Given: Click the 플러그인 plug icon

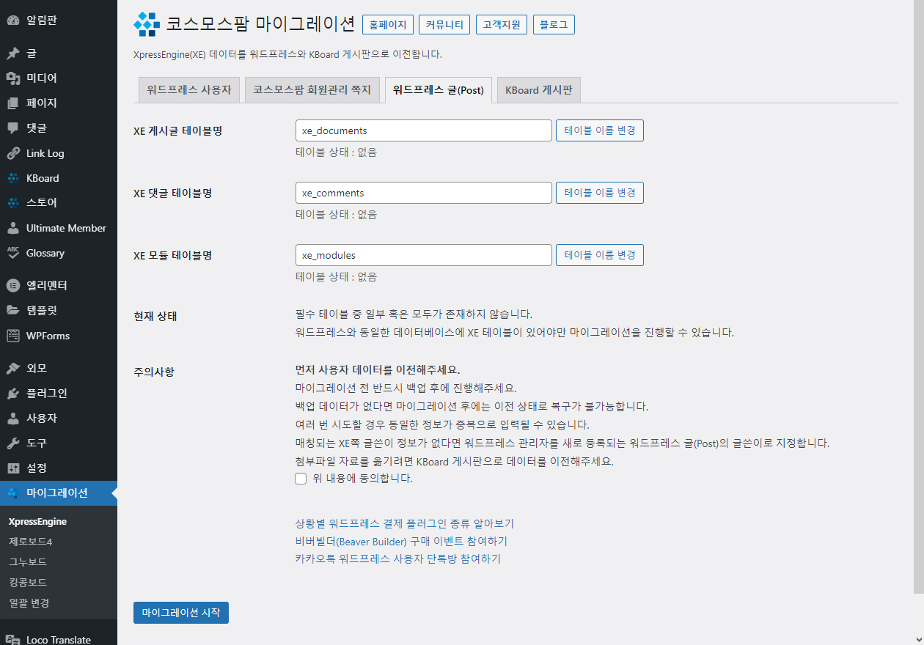Looking at the screenshot, I should point(13,393).
